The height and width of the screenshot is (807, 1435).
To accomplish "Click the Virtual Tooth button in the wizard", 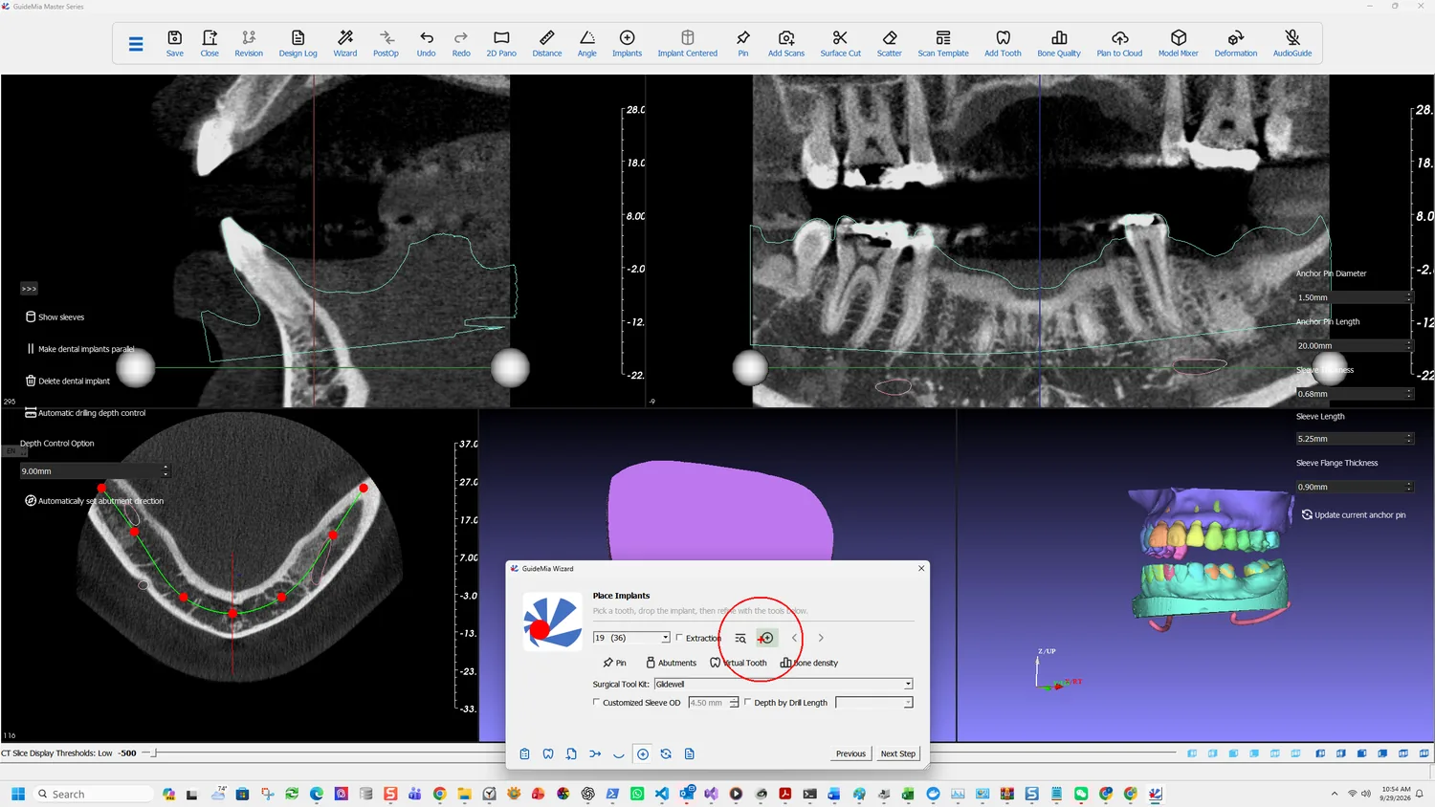I will pyautogui.click(x=739, y=663).
